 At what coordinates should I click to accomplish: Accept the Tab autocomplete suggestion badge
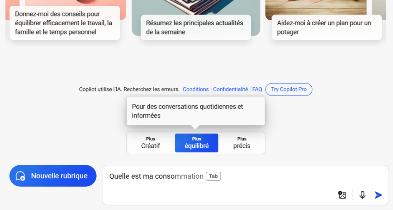tap(213, 176)
